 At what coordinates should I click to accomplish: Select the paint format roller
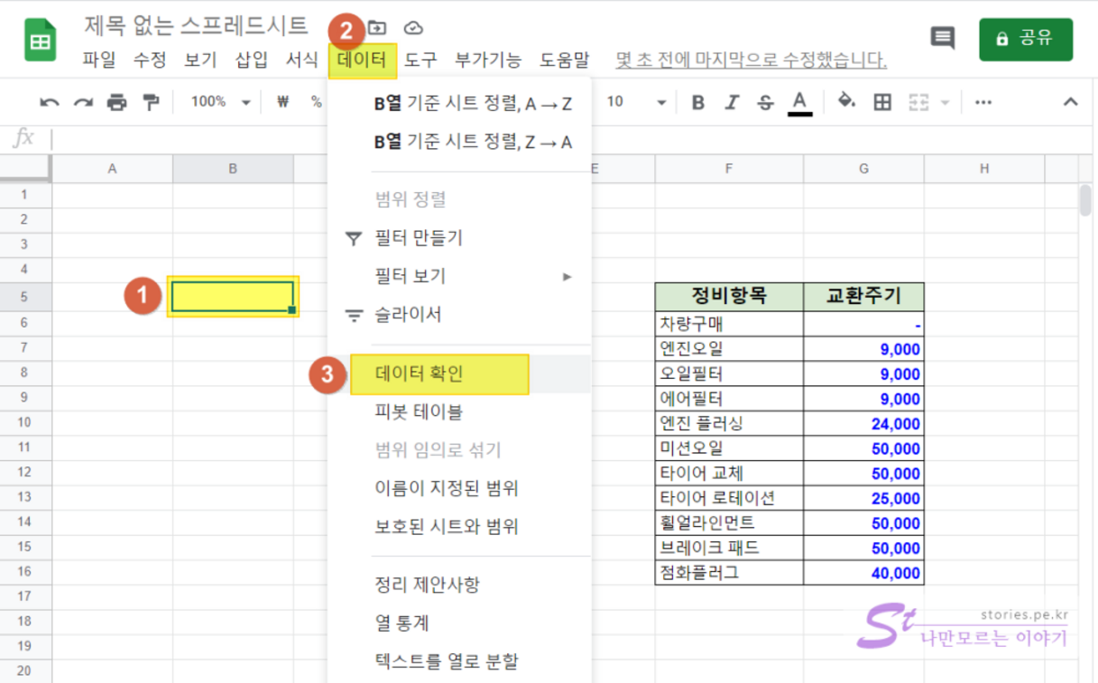tap(151, 102)
